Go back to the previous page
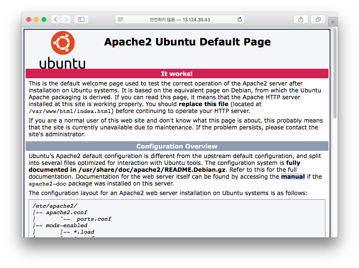 (x=56, y=19)
